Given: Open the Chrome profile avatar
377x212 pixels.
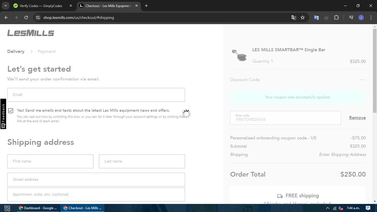Looking at the screenshot, I should coord(361,18).
